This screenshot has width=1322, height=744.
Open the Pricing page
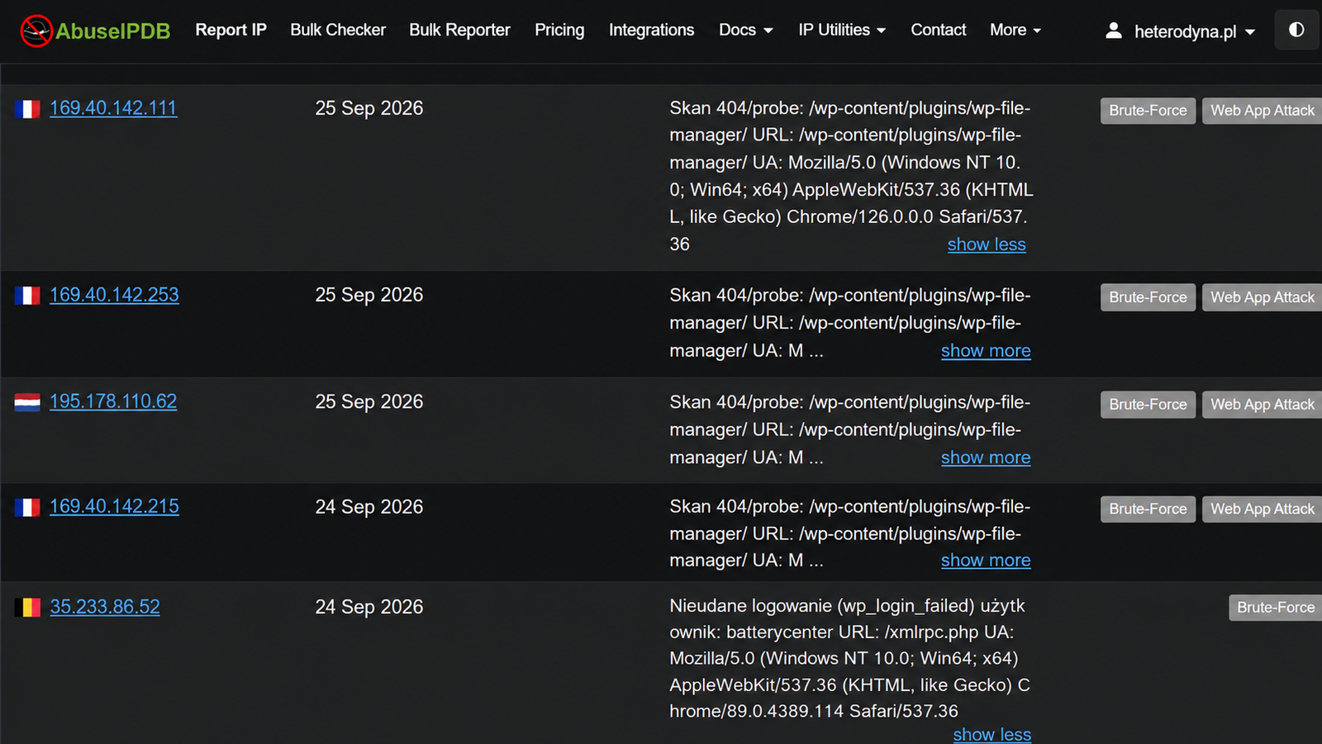pos(559,30)
